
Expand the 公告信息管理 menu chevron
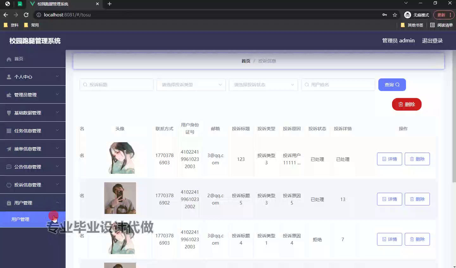(57, 167)
